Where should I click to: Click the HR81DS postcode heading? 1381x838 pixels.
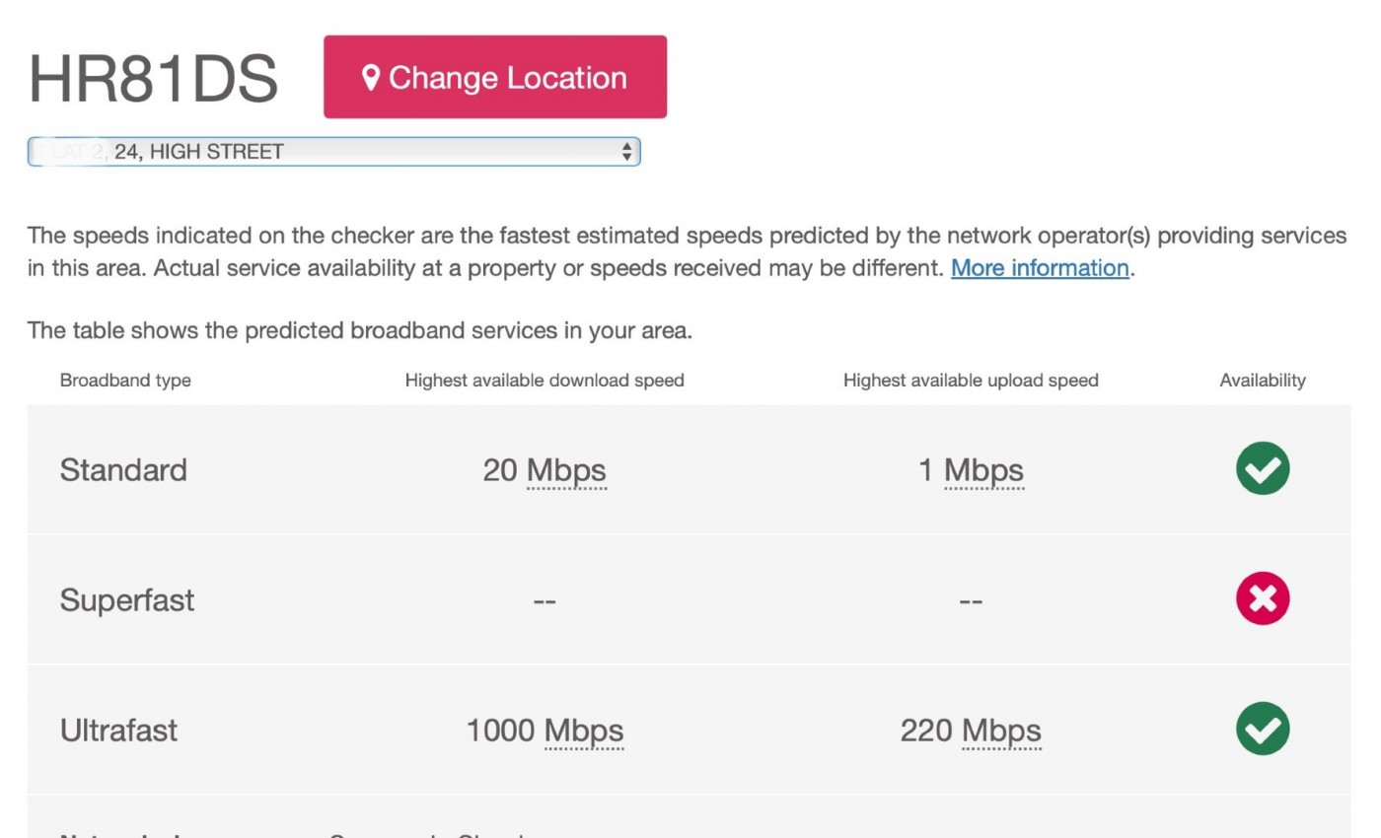(153, 78)
